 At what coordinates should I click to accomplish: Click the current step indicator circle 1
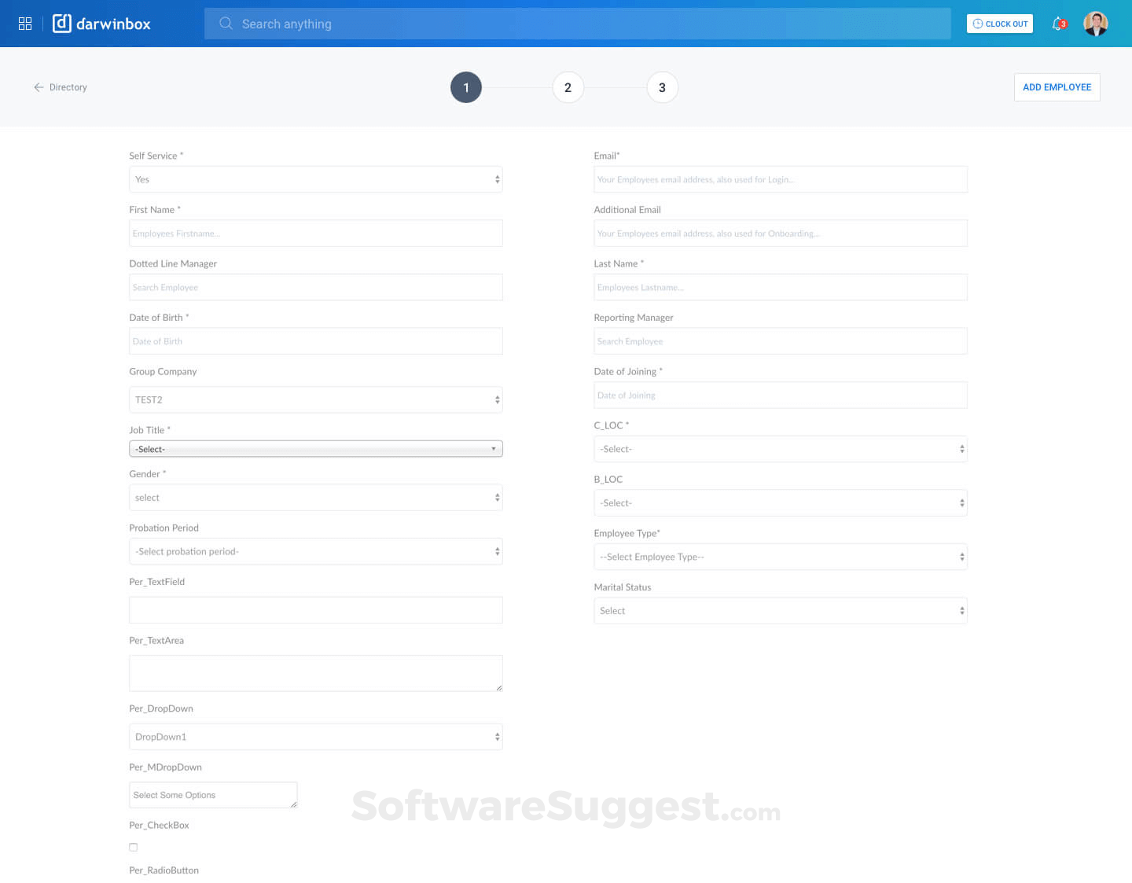(466, 87)
